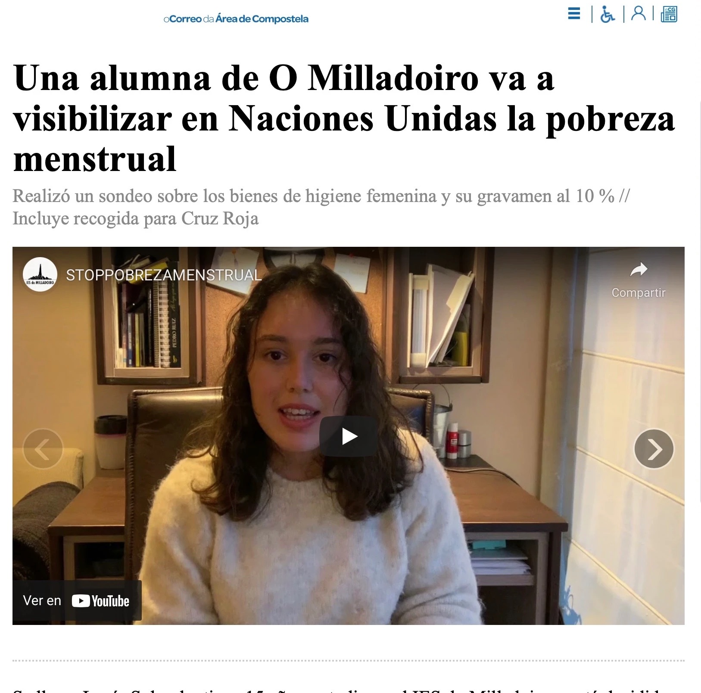This screenshot has height=693, width=701.
Task: Click the Compartir share arrow
Action: [639, 270]
